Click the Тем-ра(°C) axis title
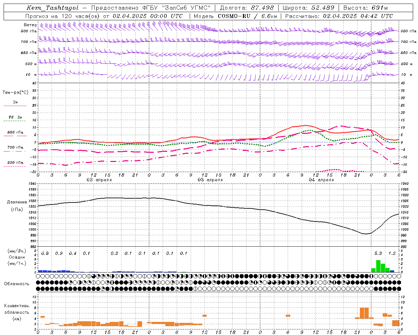The image size is (418, 335). click(x=15, y=93)
